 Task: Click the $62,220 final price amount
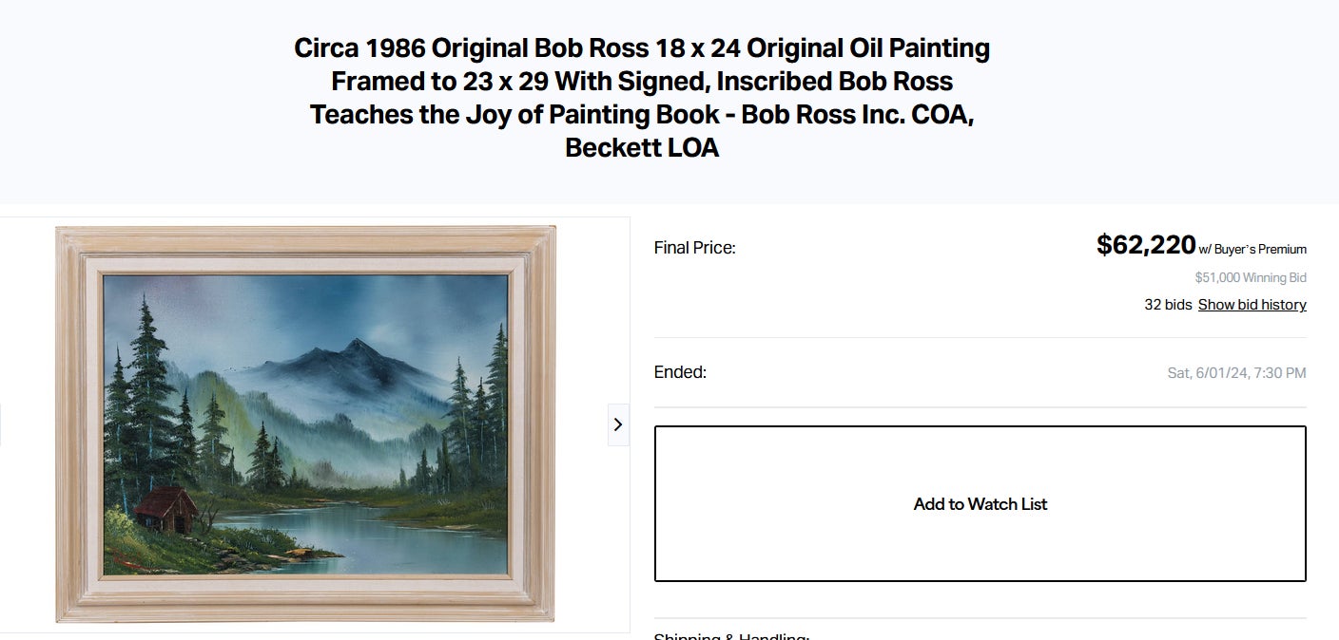[x=1145, y=245]
